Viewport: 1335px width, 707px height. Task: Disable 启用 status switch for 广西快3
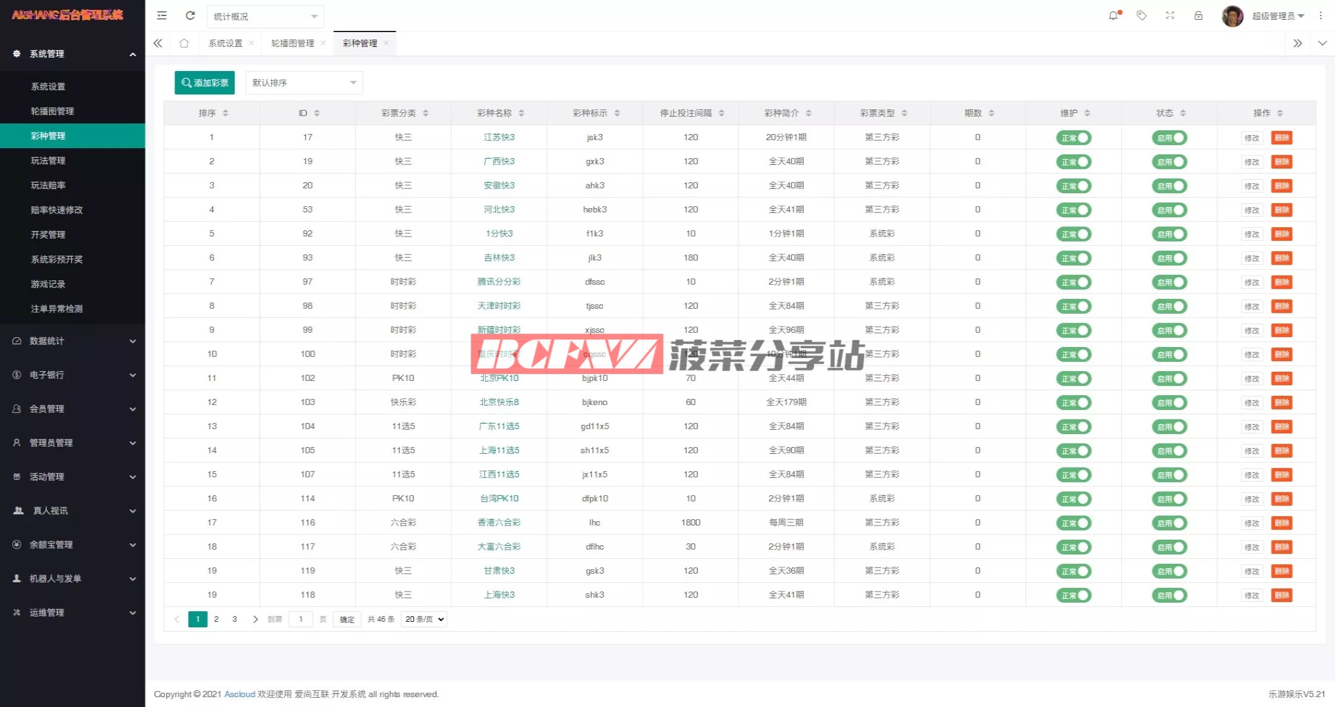(1169, 162)
